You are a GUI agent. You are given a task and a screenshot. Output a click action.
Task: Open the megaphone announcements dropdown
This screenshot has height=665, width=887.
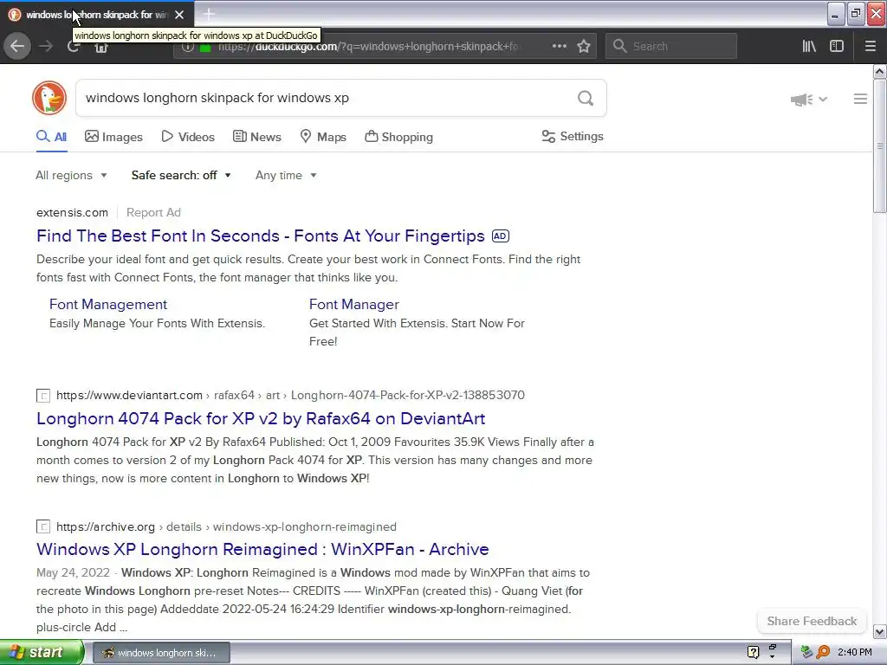(x=808, y=100)
